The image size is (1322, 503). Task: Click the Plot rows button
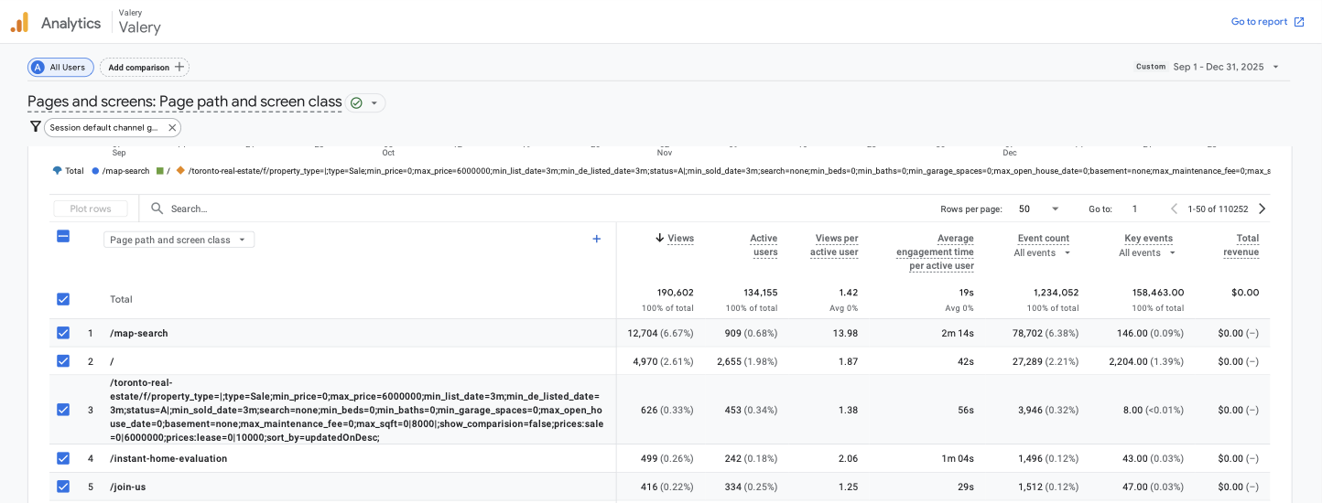91,209
